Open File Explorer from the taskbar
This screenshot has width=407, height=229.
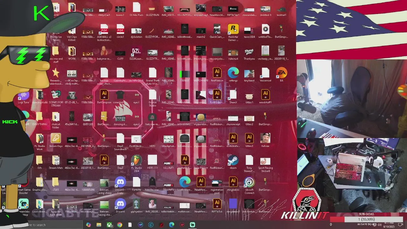[99, 225]
